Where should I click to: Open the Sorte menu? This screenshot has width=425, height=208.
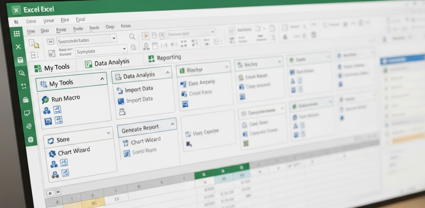78,29
